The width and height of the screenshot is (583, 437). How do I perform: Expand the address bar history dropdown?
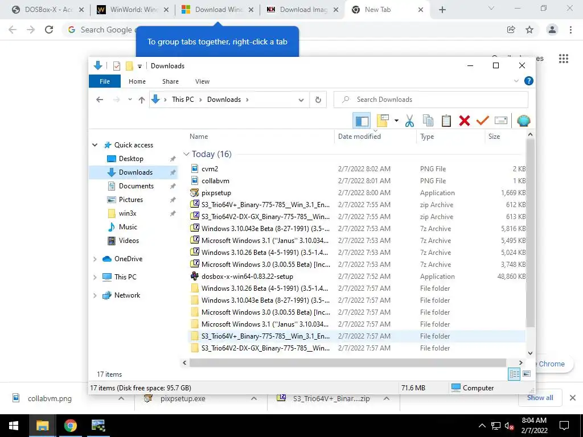pos(301,100)
